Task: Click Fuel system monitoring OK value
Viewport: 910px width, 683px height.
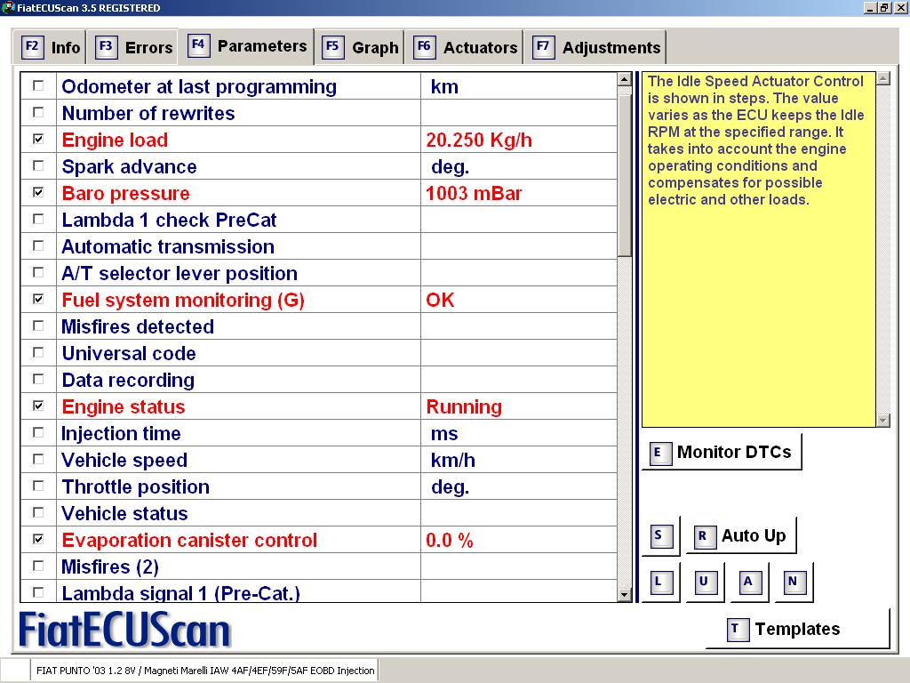Action: (x=440, y=301)
